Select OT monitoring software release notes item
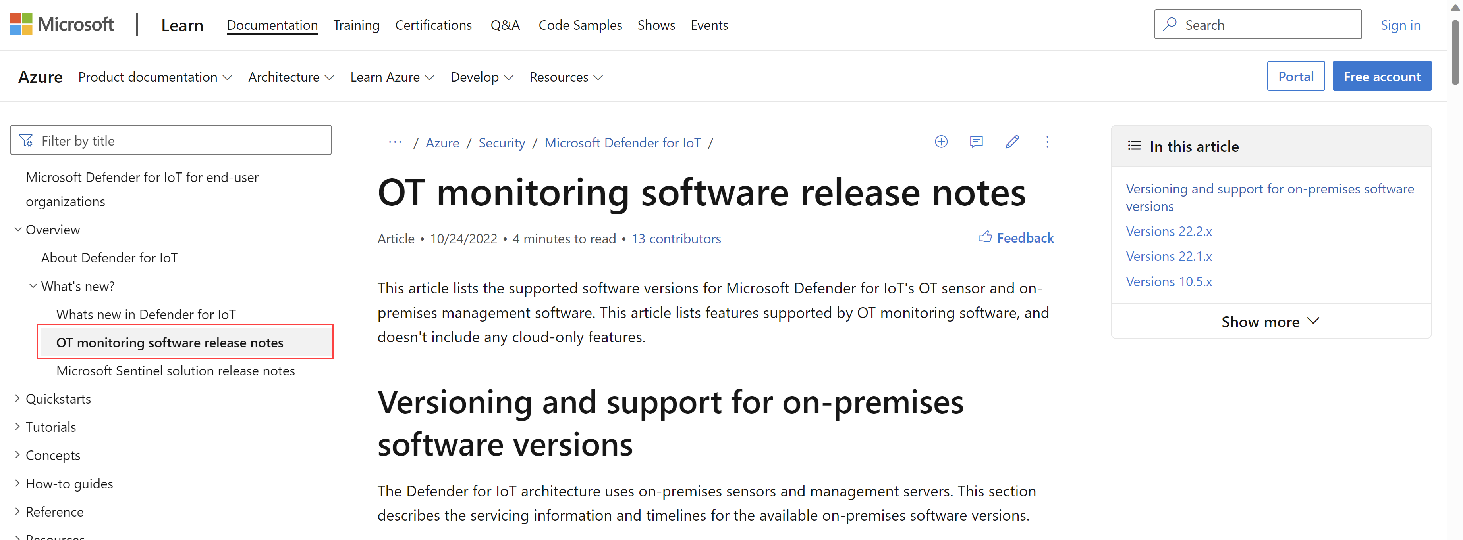 [x=185, y=342]
